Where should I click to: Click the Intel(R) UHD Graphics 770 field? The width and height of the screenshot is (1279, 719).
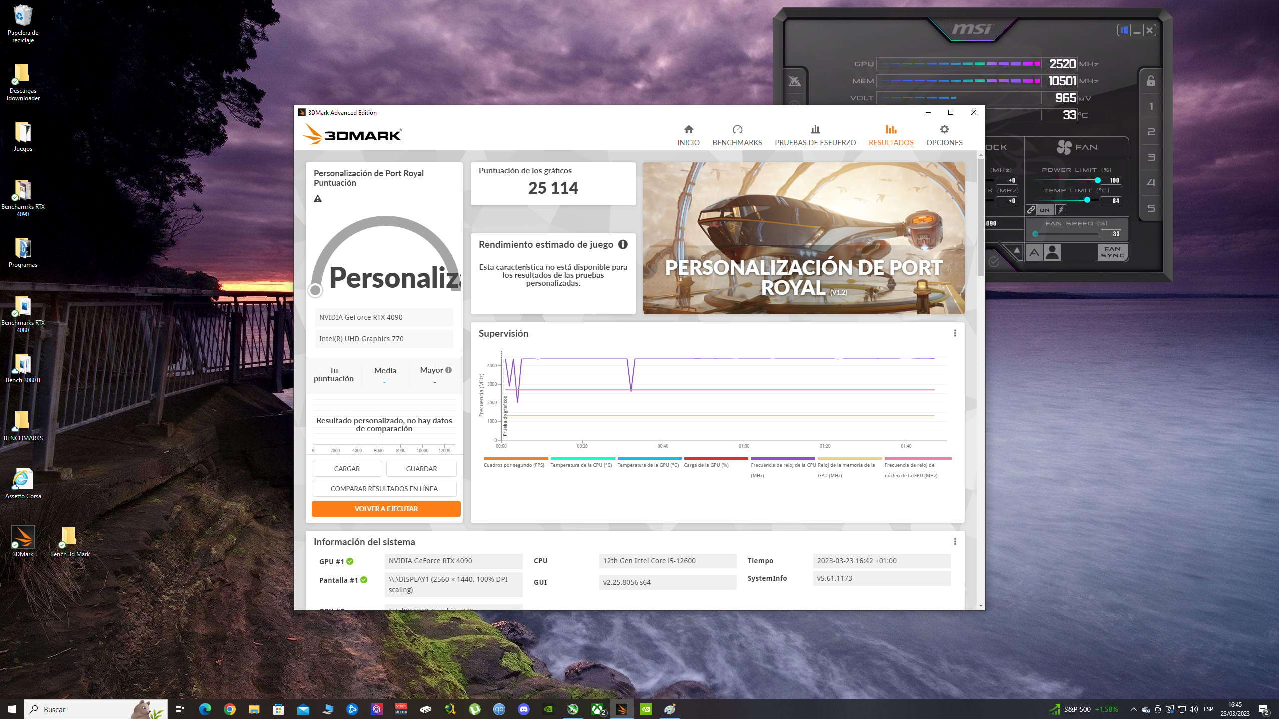384,339
